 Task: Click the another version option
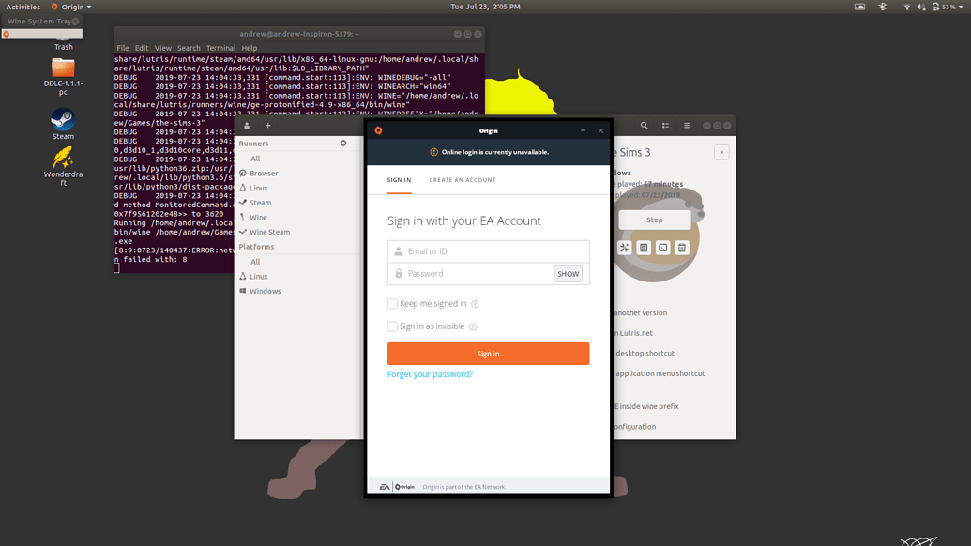pos(641,313)
